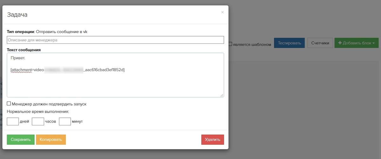This screenshot has height=159, width=381.
Task: Enable Менеджер должен подтвердить запуск checkbox
Action: tap(9, 103)
